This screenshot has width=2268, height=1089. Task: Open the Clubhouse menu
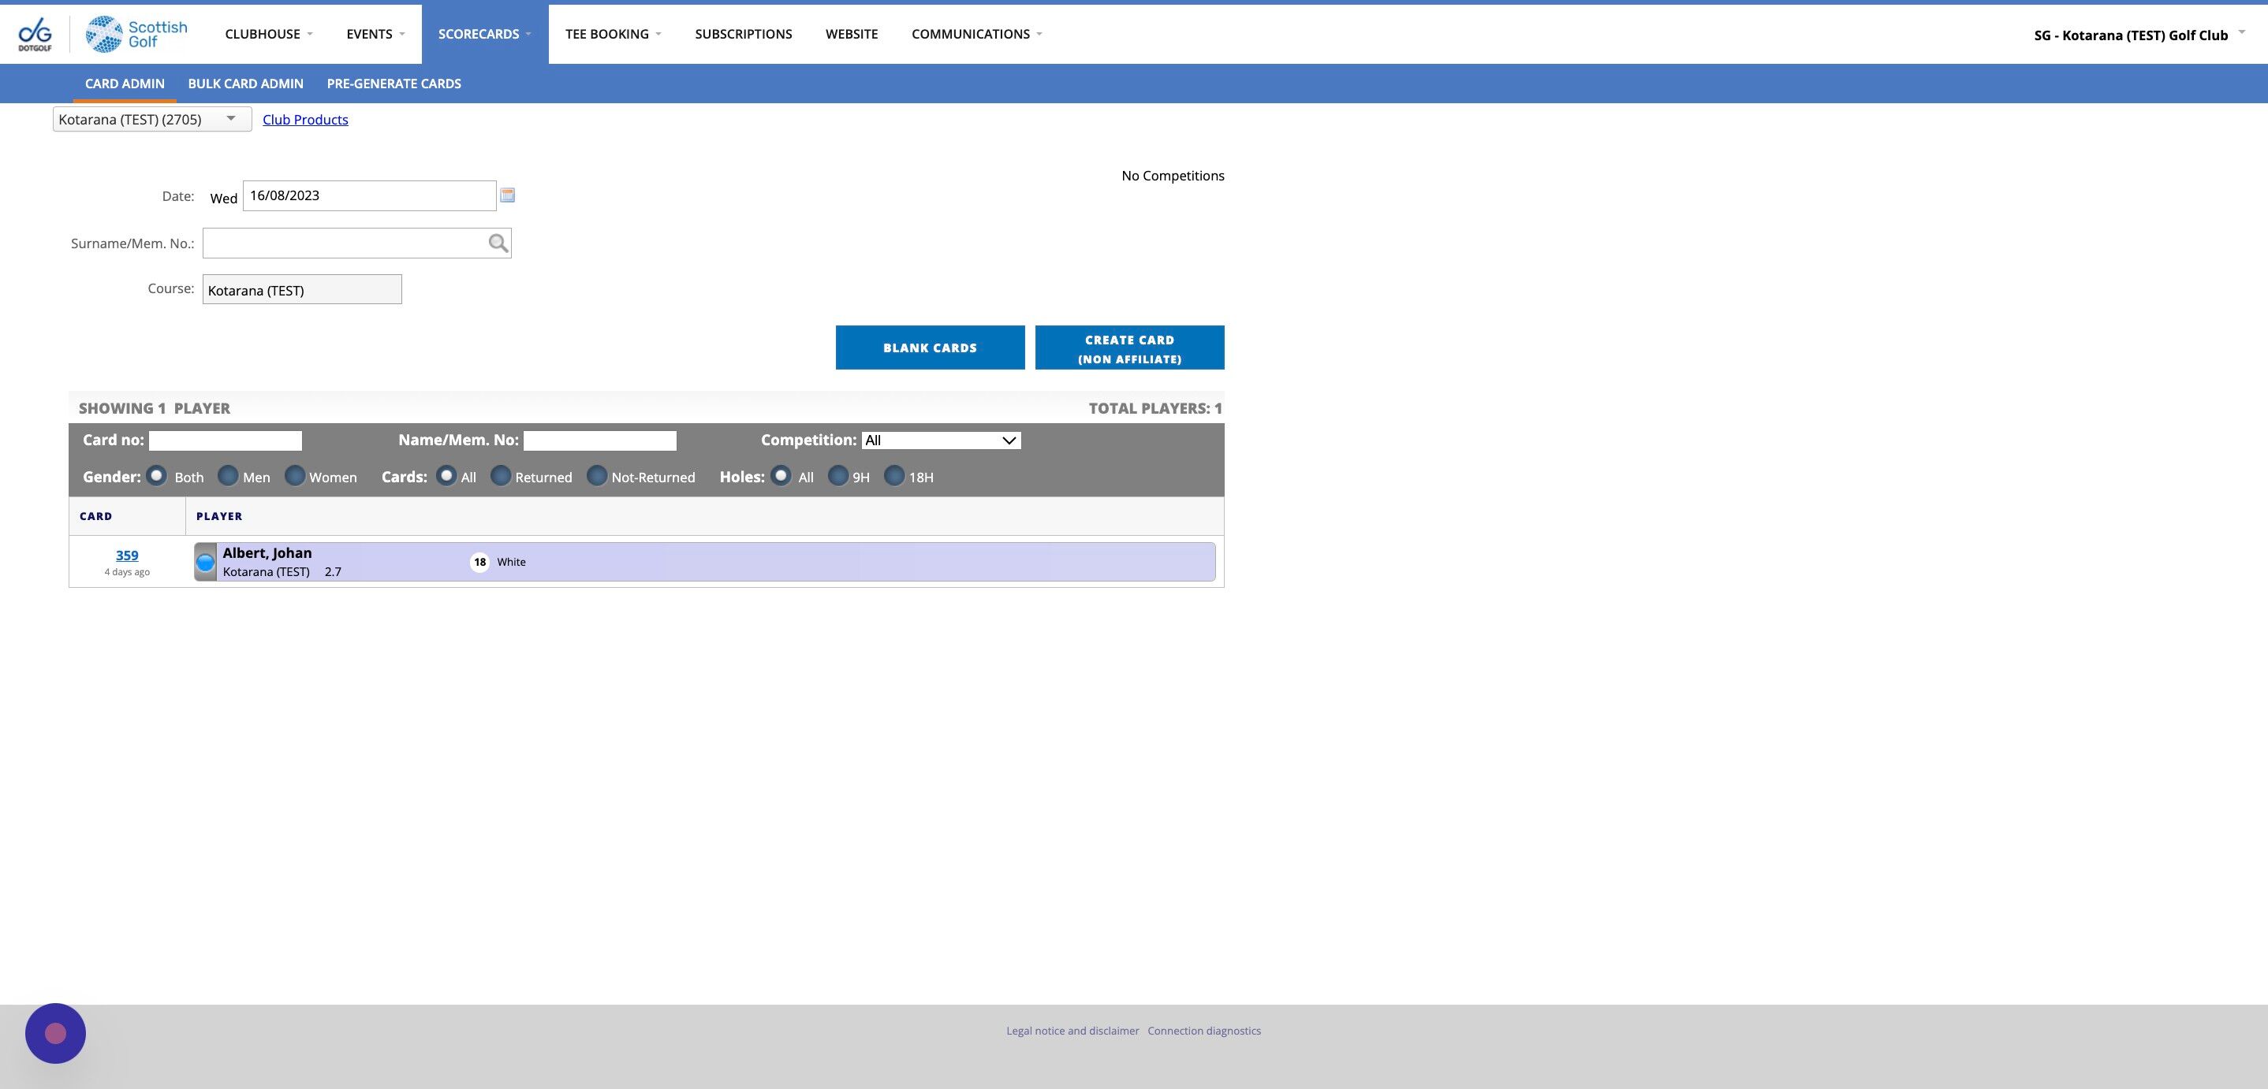(x=269, y=35)
